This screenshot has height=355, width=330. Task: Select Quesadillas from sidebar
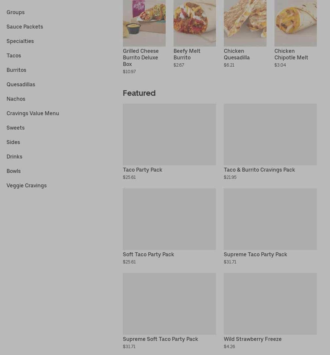21,84
